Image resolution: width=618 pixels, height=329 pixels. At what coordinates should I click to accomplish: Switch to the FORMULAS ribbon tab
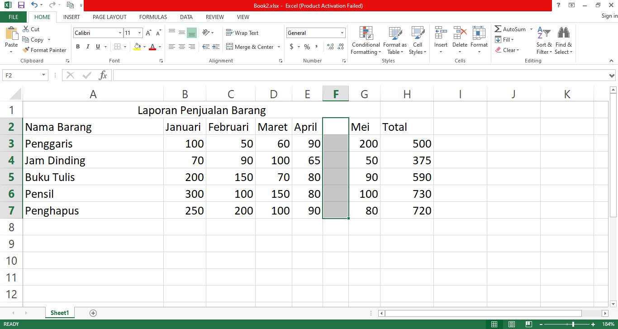point(153,17)
